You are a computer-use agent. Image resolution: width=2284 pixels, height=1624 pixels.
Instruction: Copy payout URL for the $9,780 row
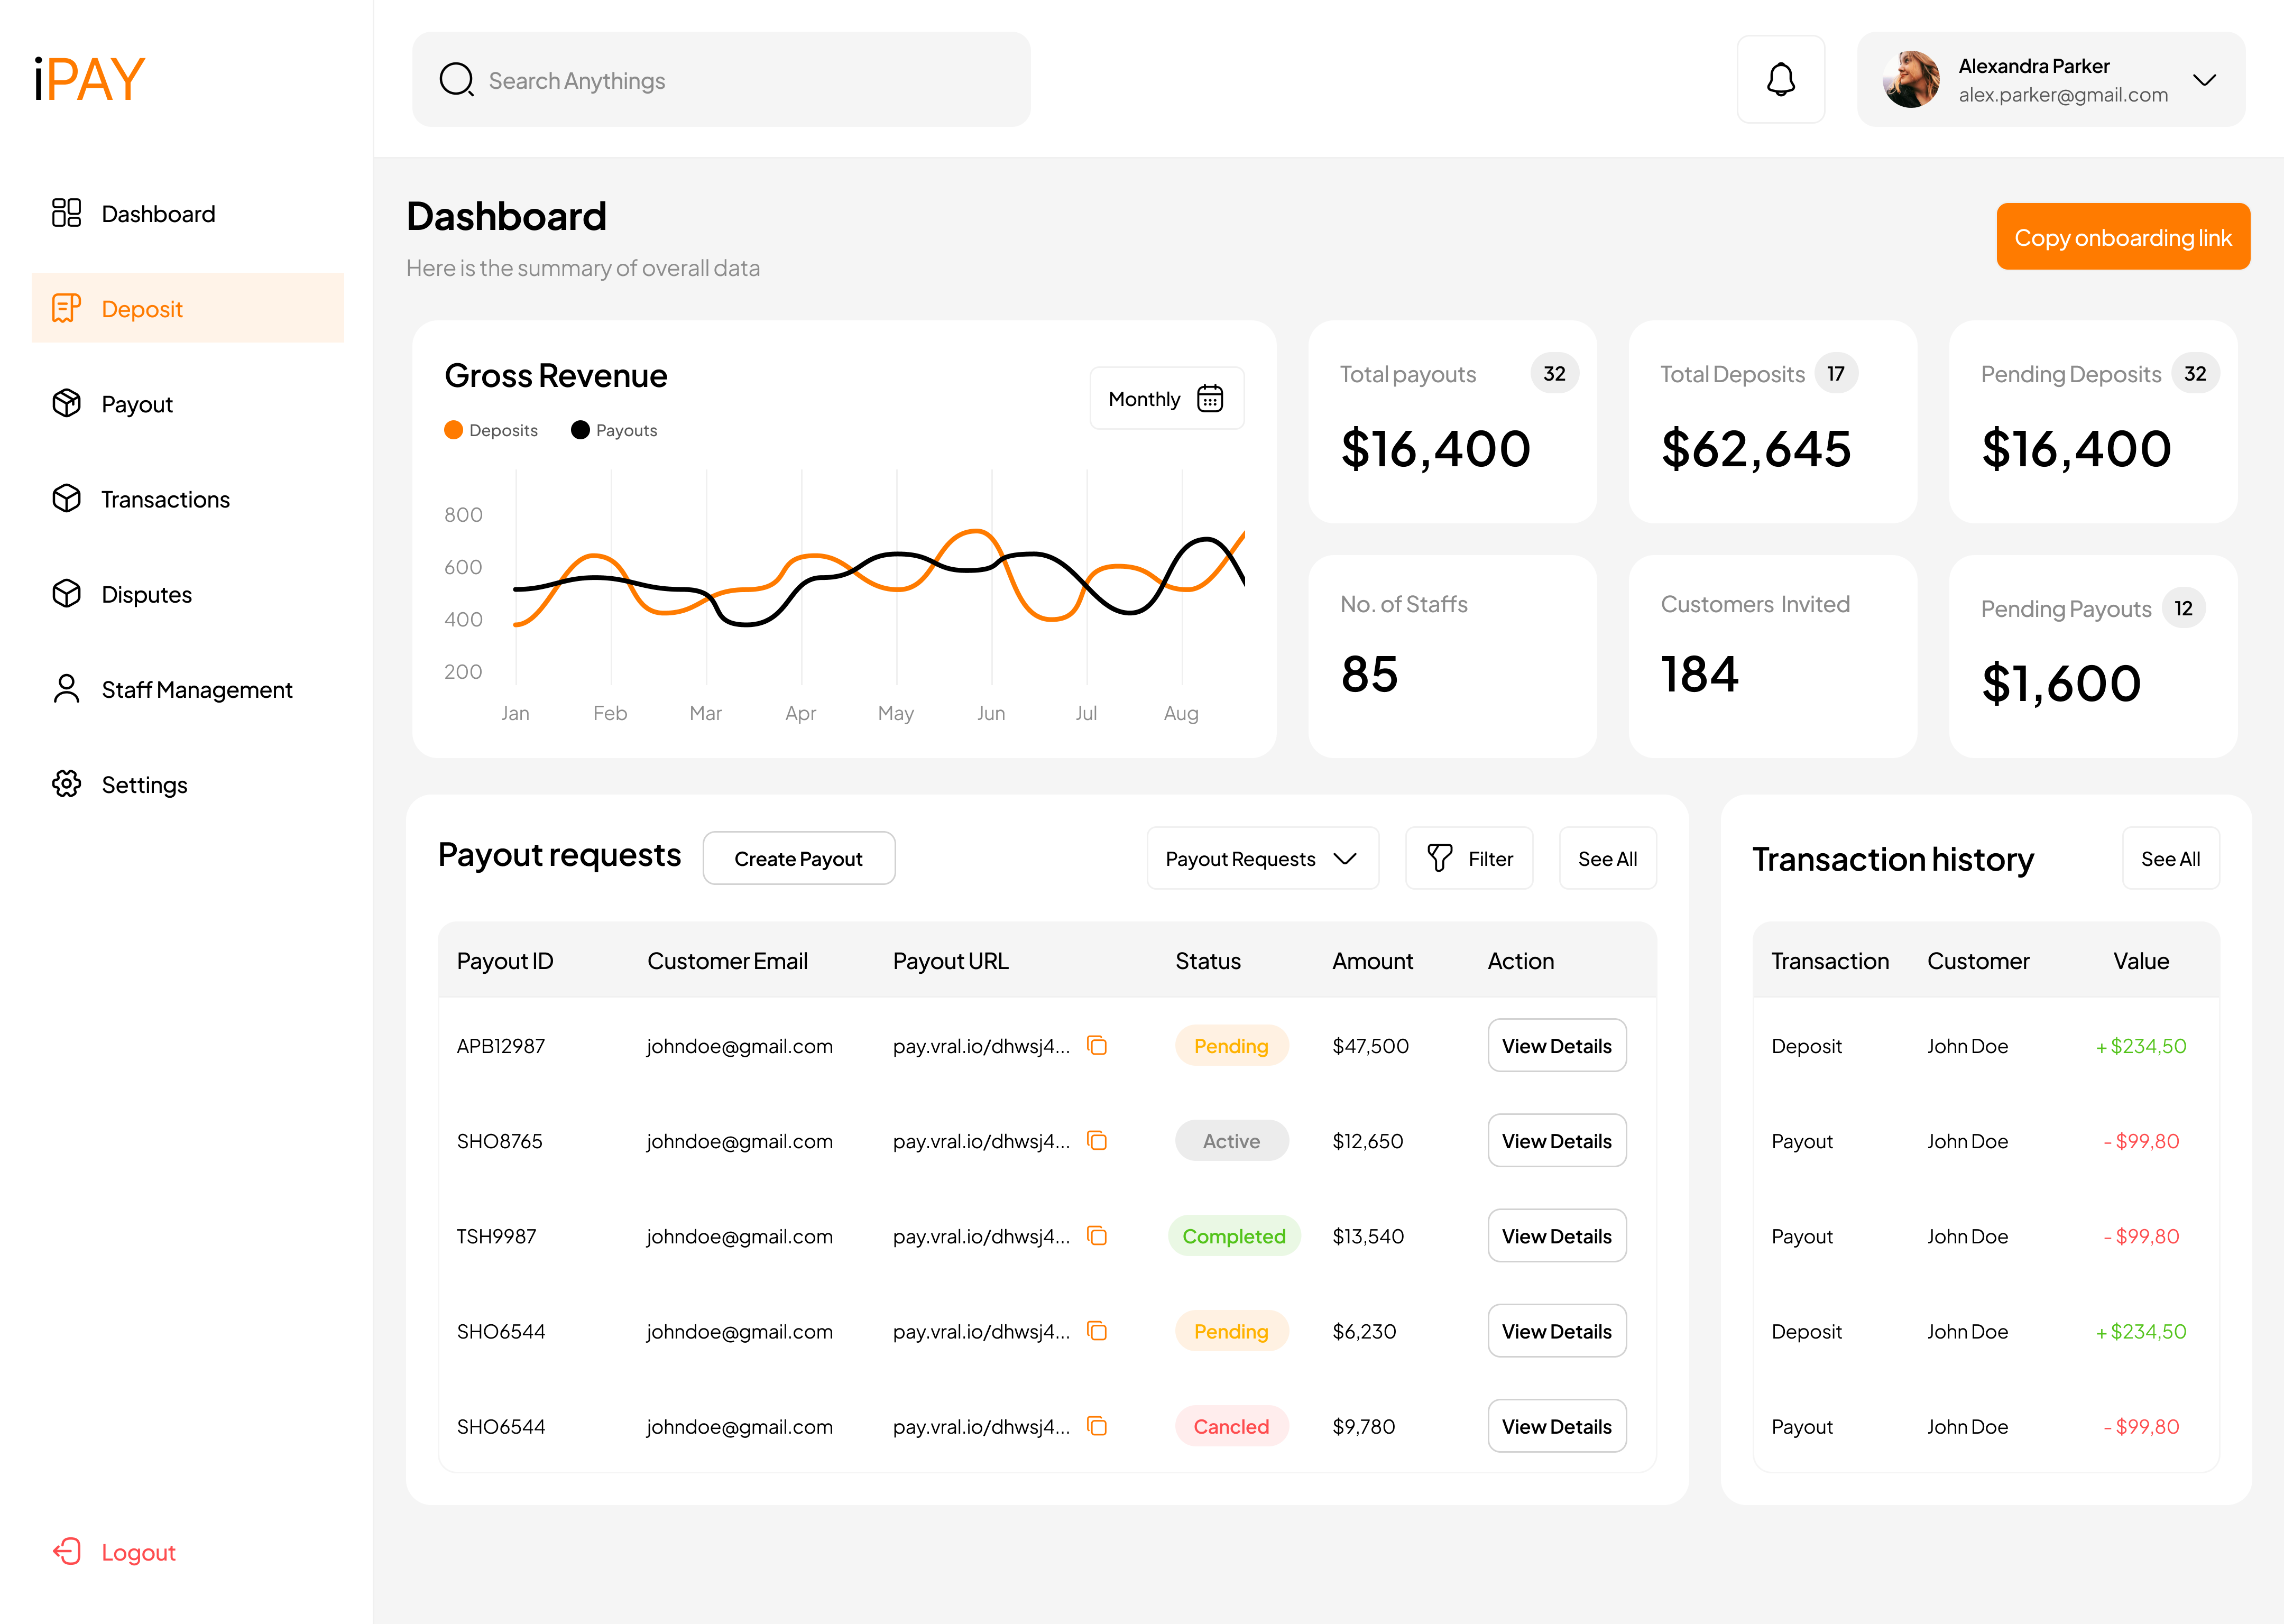[1097, 1425]
